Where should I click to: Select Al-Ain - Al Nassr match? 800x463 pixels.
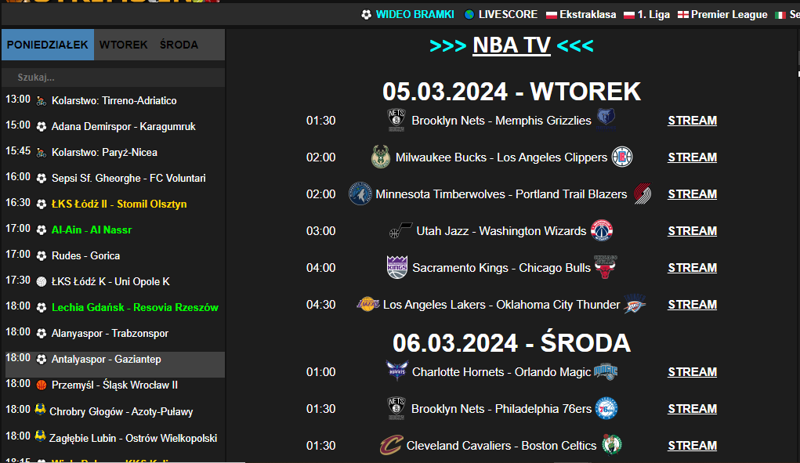point(92,230)
